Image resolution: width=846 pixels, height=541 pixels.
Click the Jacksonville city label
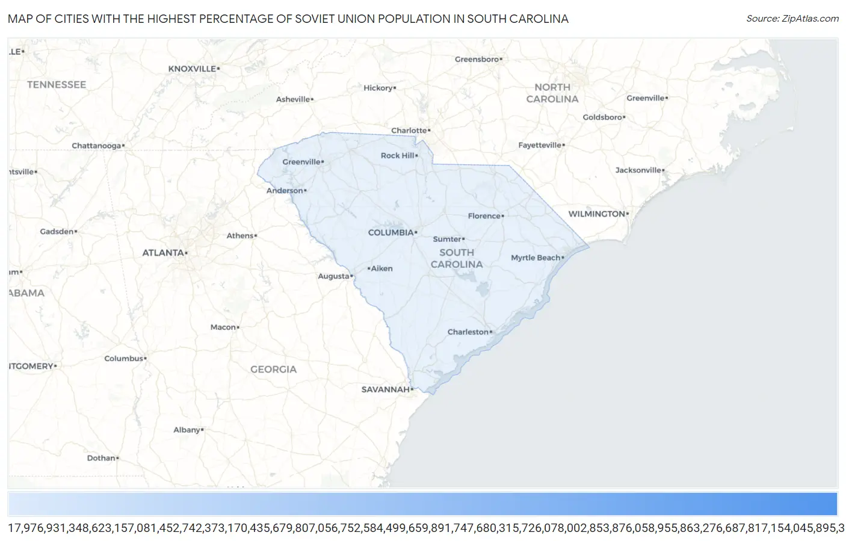coord(639,170)
